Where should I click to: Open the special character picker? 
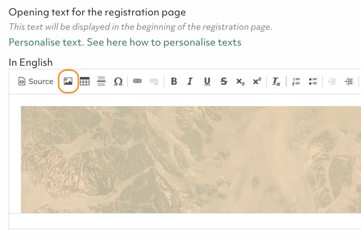(118, 81)
